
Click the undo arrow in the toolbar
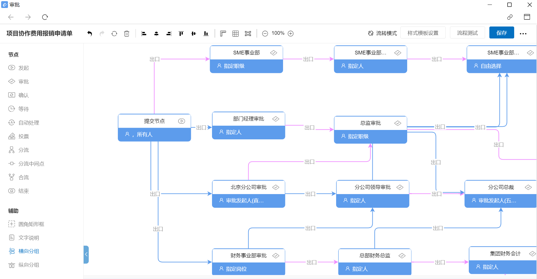pos(90,33)
